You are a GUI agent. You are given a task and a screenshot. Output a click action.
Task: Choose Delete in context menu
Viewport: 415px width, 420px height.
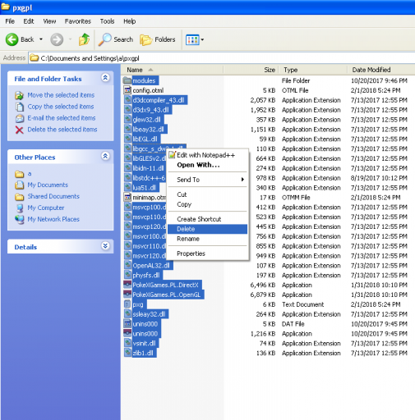[x=208, y=229]
